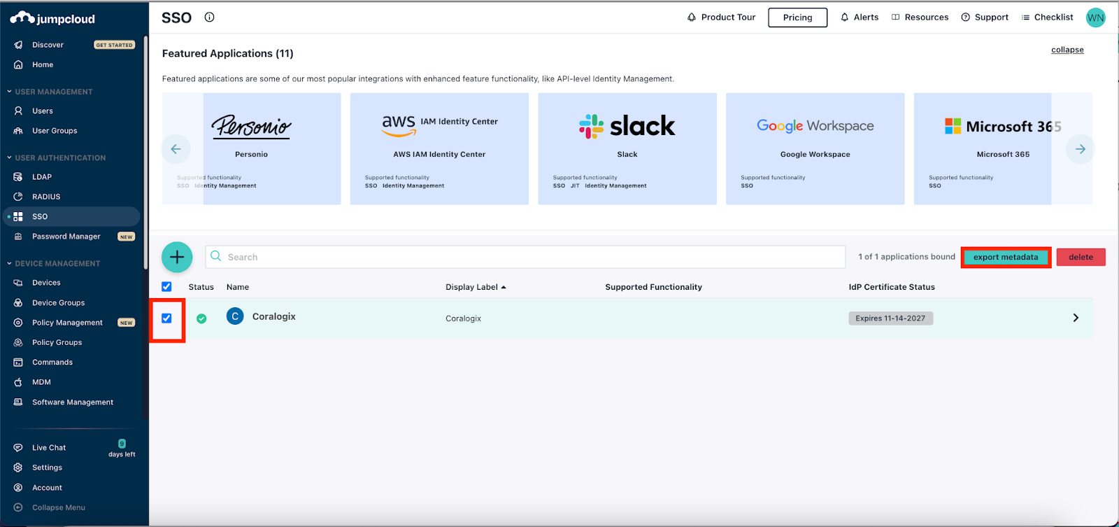Select the Google Workspace featured card
This screenshot has width=1119, height=527.
point(815,149)
